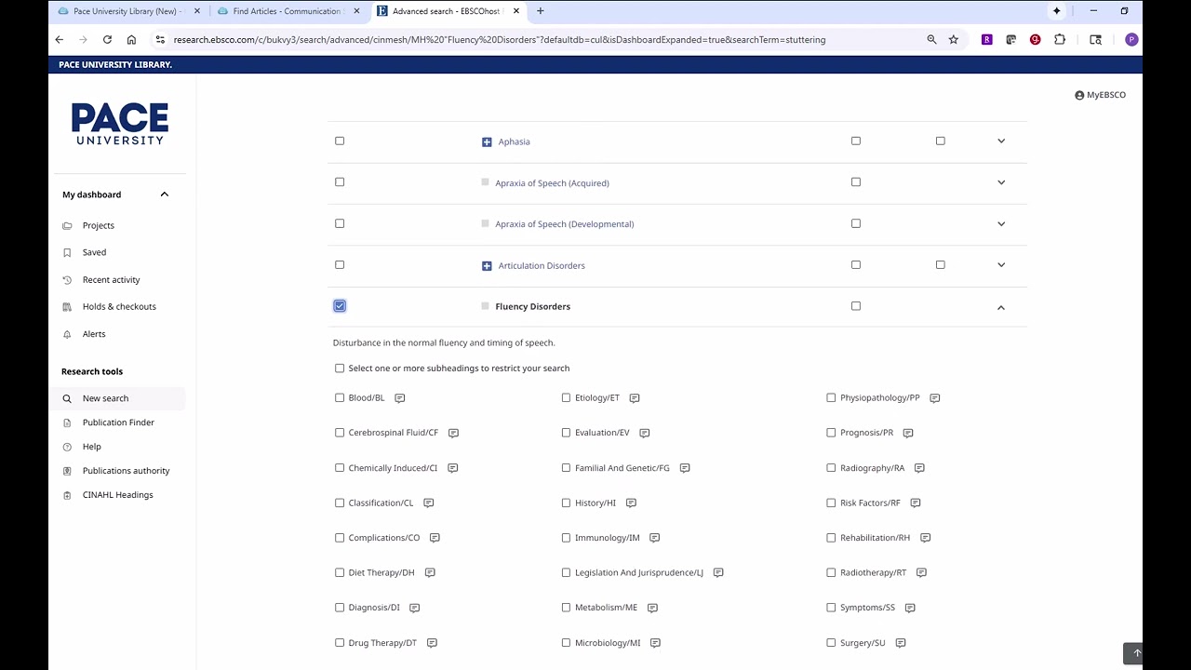Expand Apraxia of Speech (Developmental) row chevron
Image resolution: width=1191 pixels, height=670 pixels.
1001,224
